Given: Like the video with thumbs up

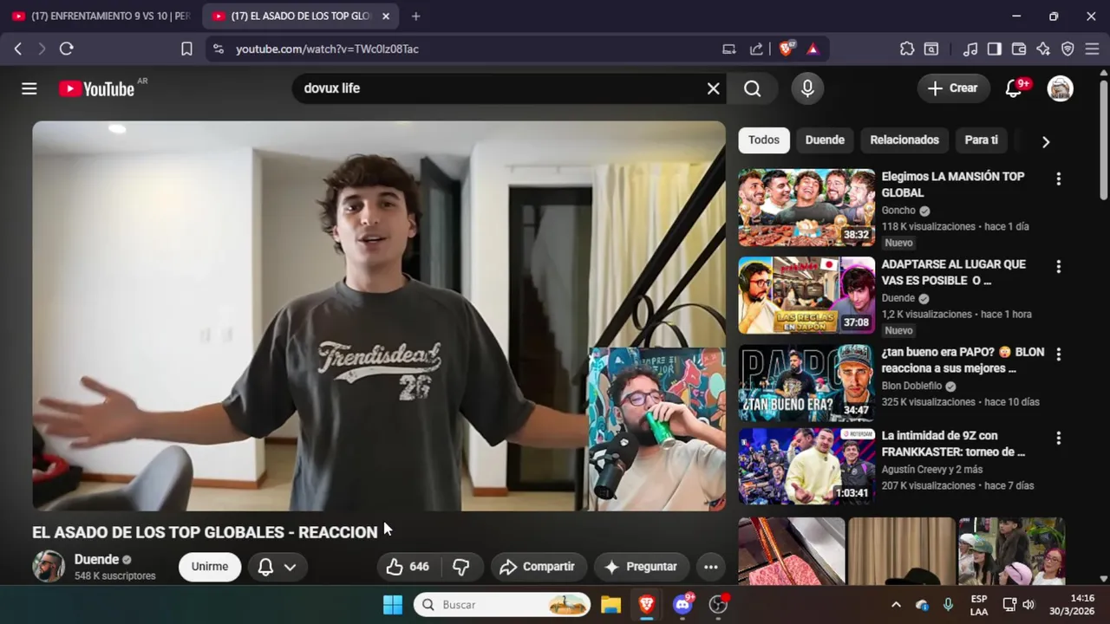Looking at the screenshot, I should 408,567.
